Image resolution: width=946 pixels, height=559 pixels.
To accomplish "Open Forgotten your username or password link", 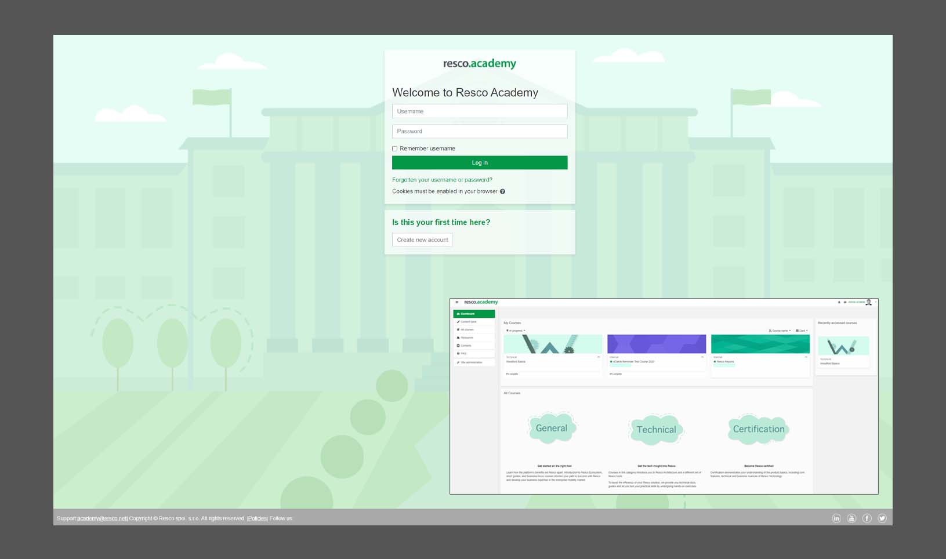I will pyautogui.click(x=442, y=180).
